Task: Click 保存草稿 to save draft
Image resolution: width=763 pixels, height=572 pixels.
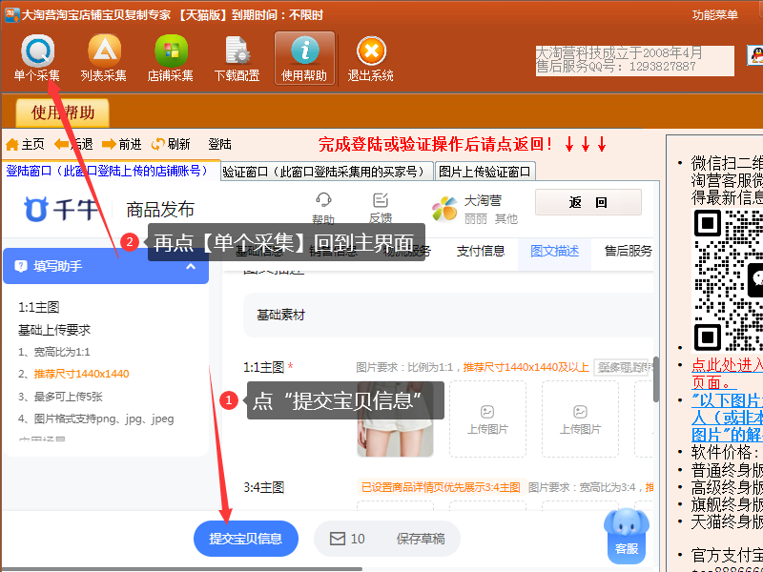Action: [421, 539]
